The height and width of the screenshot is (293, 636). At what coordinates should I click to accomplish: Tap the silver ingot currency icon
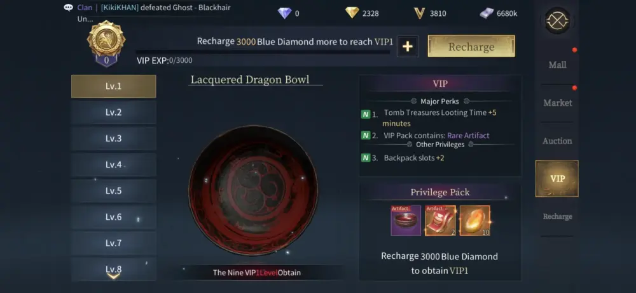[487, 13]
